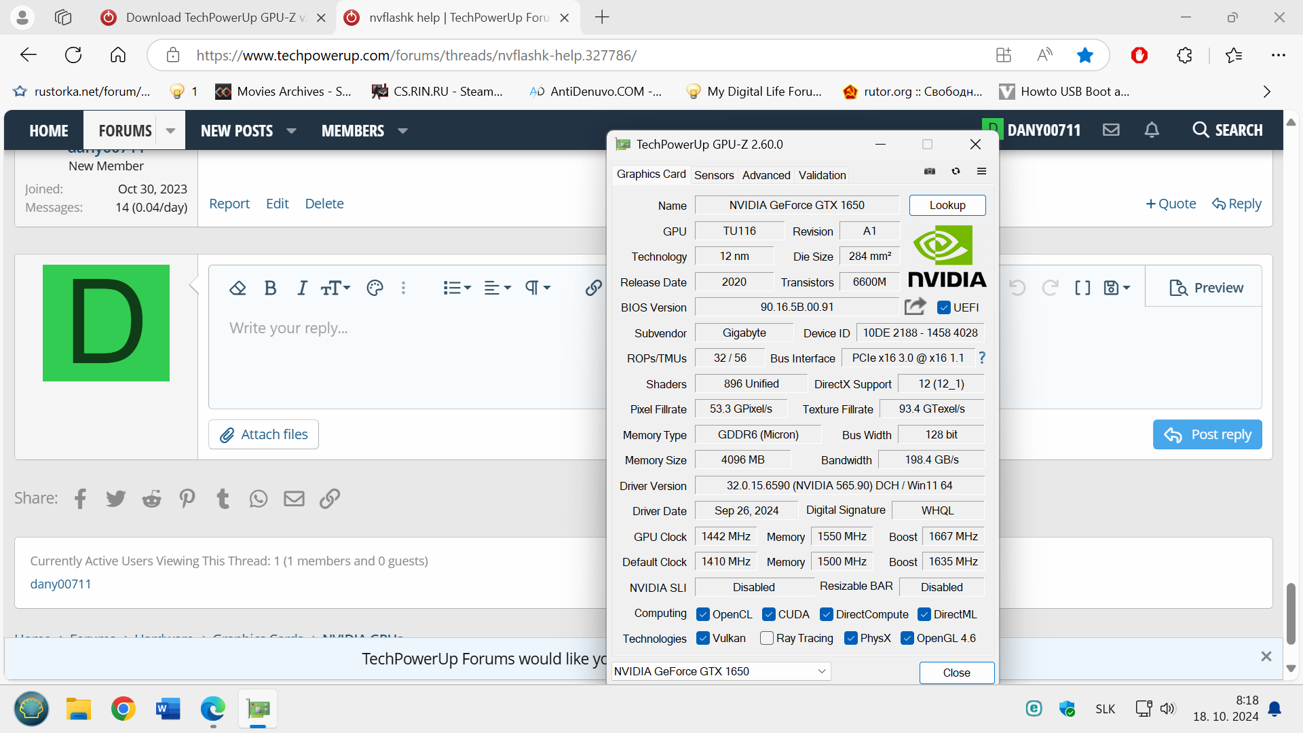Click the Close button in GPU-Z
This screenshot has width=1303, height=733.
(956, 673)
